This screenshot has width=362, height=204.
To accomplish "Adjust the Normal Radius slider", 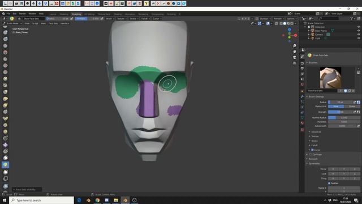I will pyautogui.click(x=344, y=118).
